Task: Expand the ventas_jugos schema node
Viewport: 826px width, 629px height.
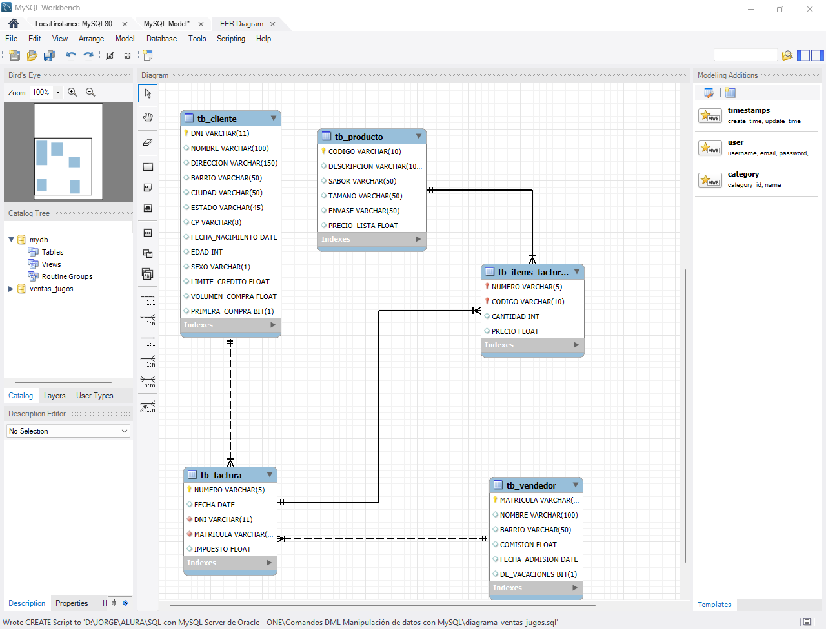Action: tap(11, 289)
